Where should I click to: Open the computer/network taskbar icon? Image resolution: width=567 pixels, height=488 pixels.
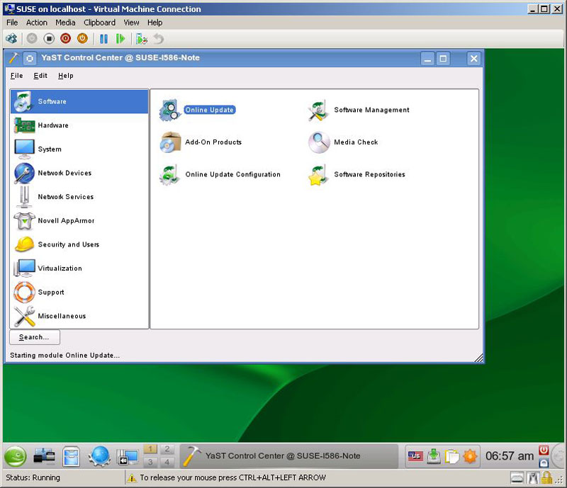click(44, 456)
